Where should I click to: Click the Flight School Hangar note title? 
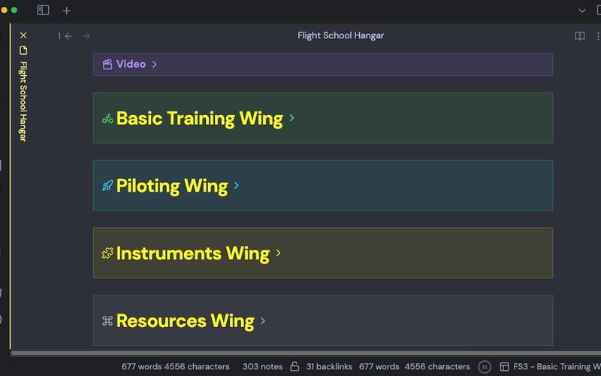(x=341, y=35)
